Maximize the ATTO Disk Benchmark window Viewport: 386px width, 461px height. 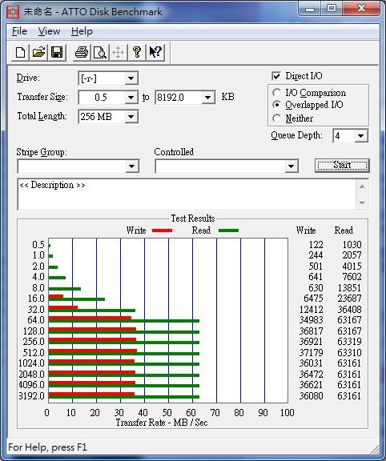pos(332,9)
